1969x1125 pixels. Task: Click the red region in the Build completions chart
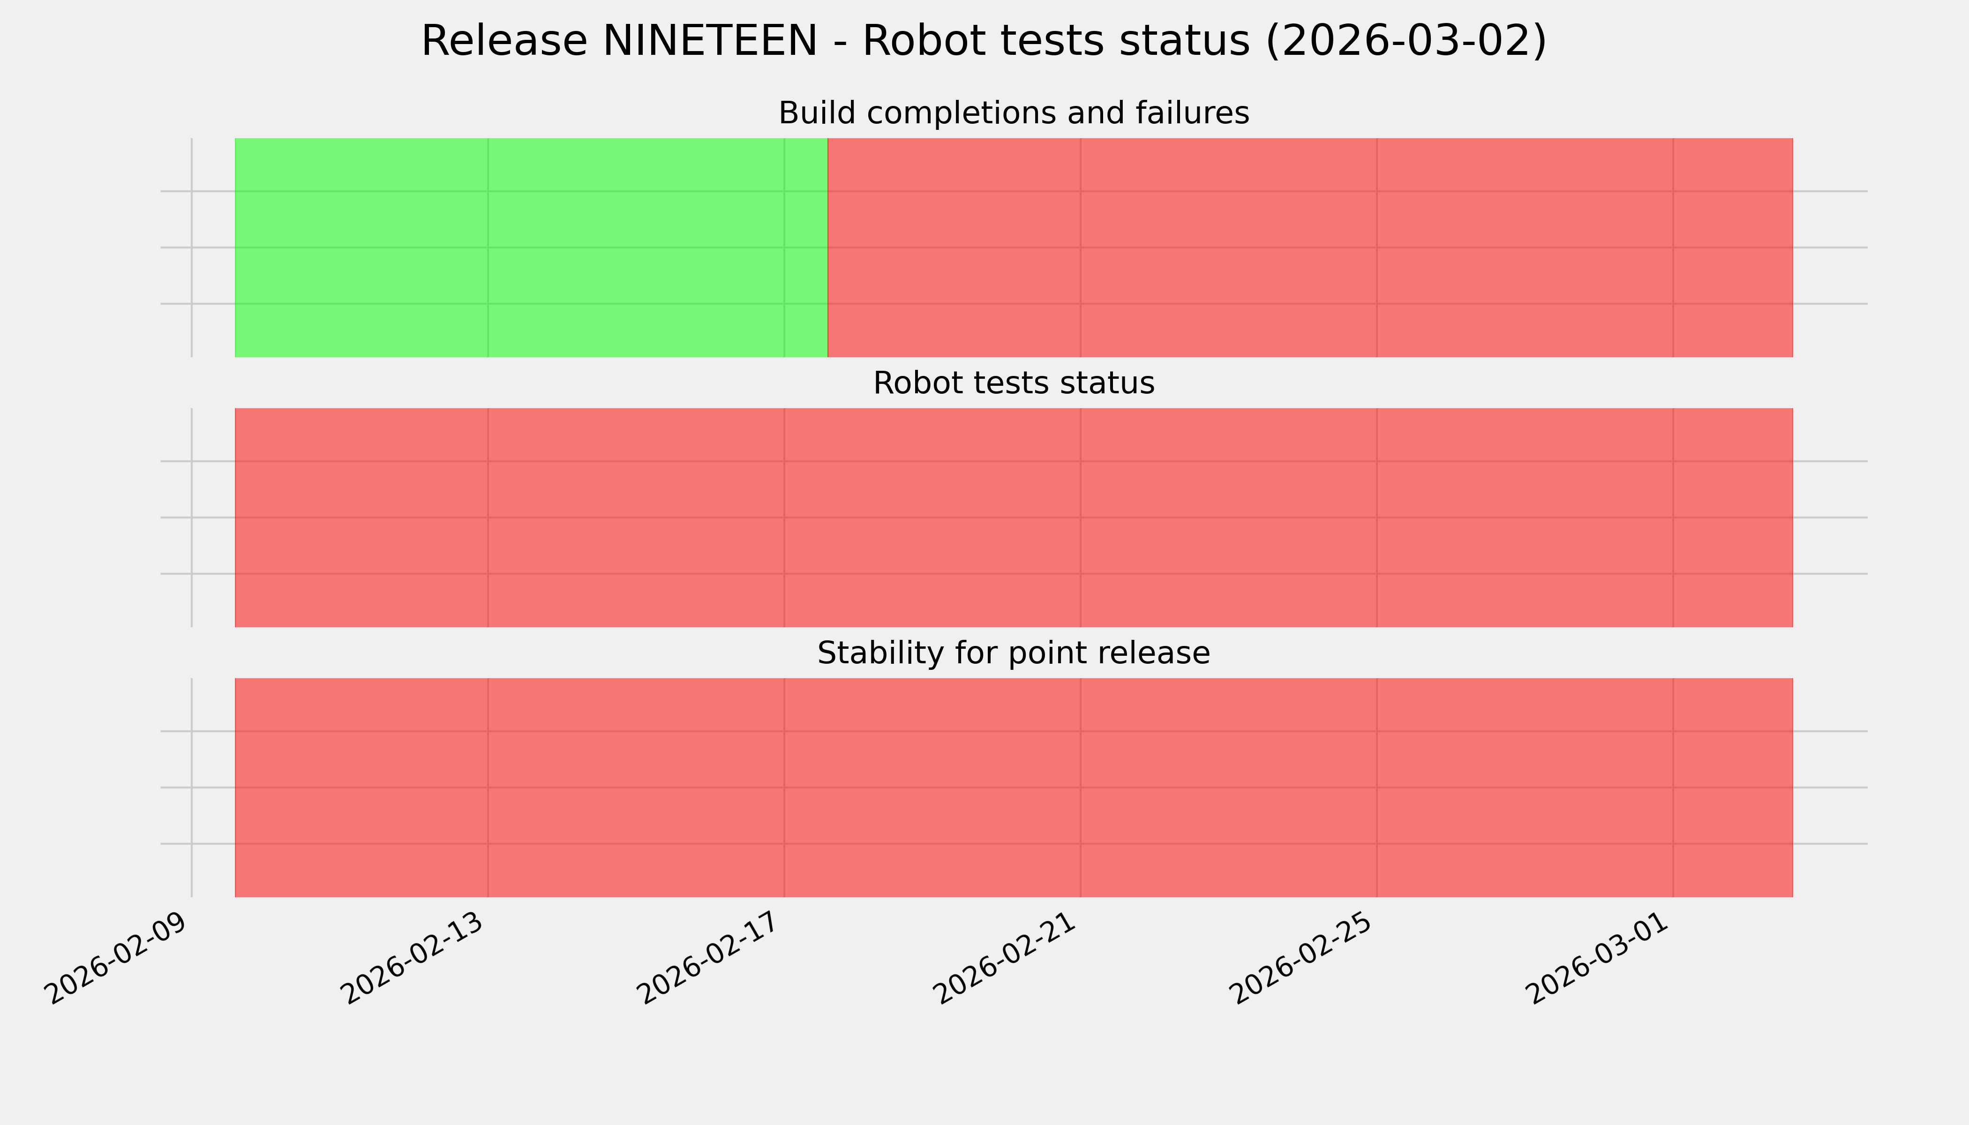click(x=1310, y=247)
